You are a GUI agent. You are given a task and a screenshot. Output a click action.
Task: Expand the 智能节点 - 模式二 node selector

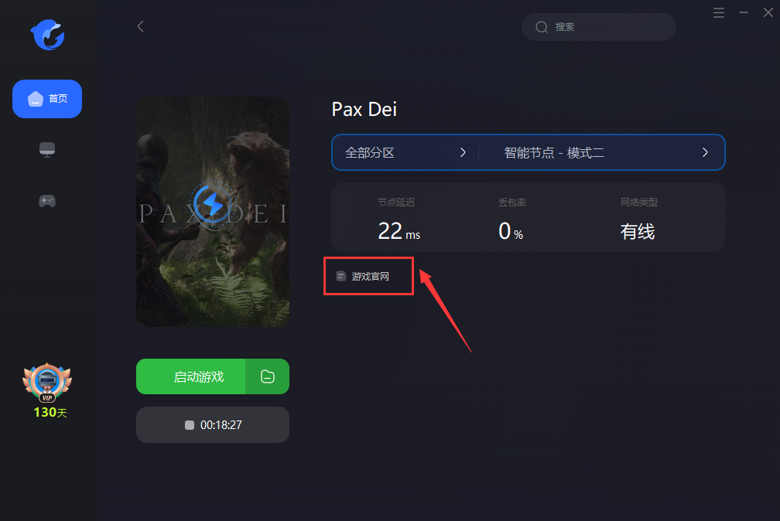tap(601, 152)
